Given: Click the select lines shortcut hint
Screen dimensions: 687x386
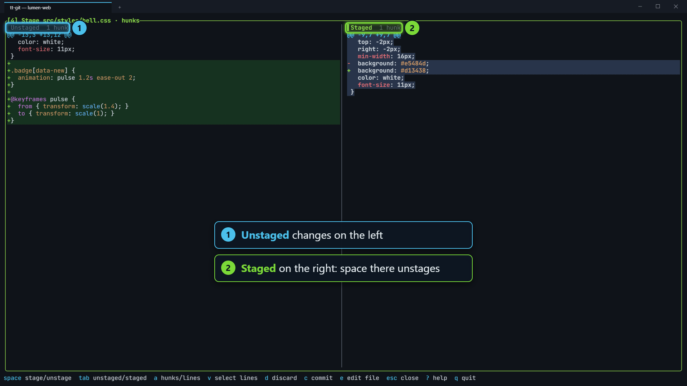Looking at the screenshot, I should click(x=233, y=378).
